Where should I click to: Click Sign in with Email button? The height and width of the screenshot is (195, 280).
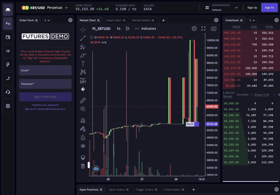[45, 97]
